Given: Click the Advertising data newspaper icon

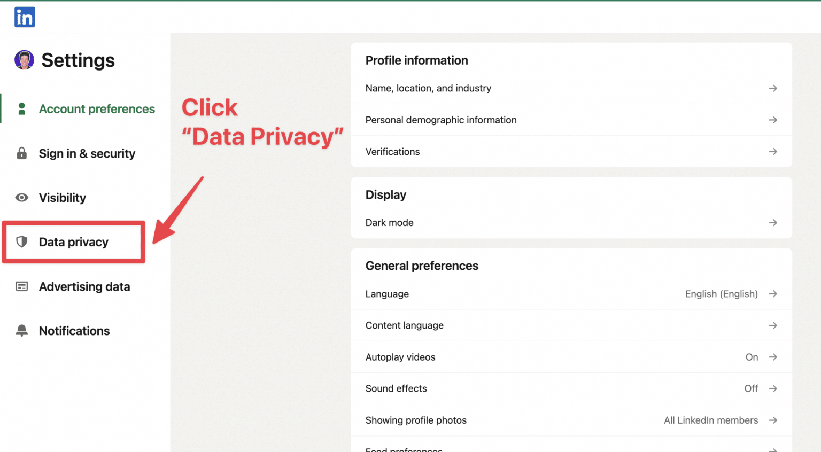Looking at the screenshot, I should coord(22,286).
